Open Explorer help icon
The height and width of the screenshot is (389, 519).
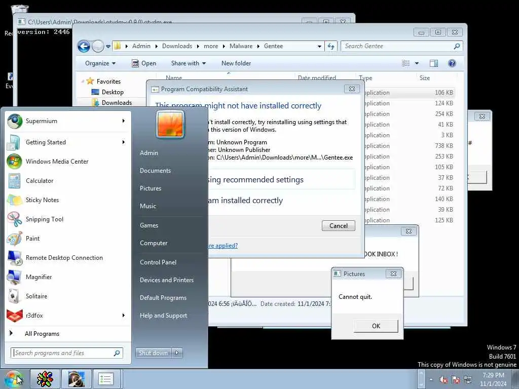452,63
